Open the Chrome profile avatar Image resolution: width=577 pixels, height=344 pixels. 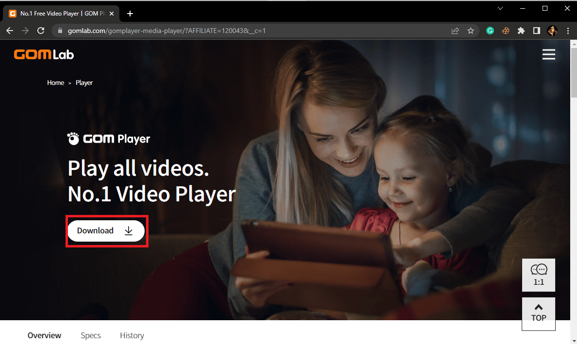click(x=552, y=31)
